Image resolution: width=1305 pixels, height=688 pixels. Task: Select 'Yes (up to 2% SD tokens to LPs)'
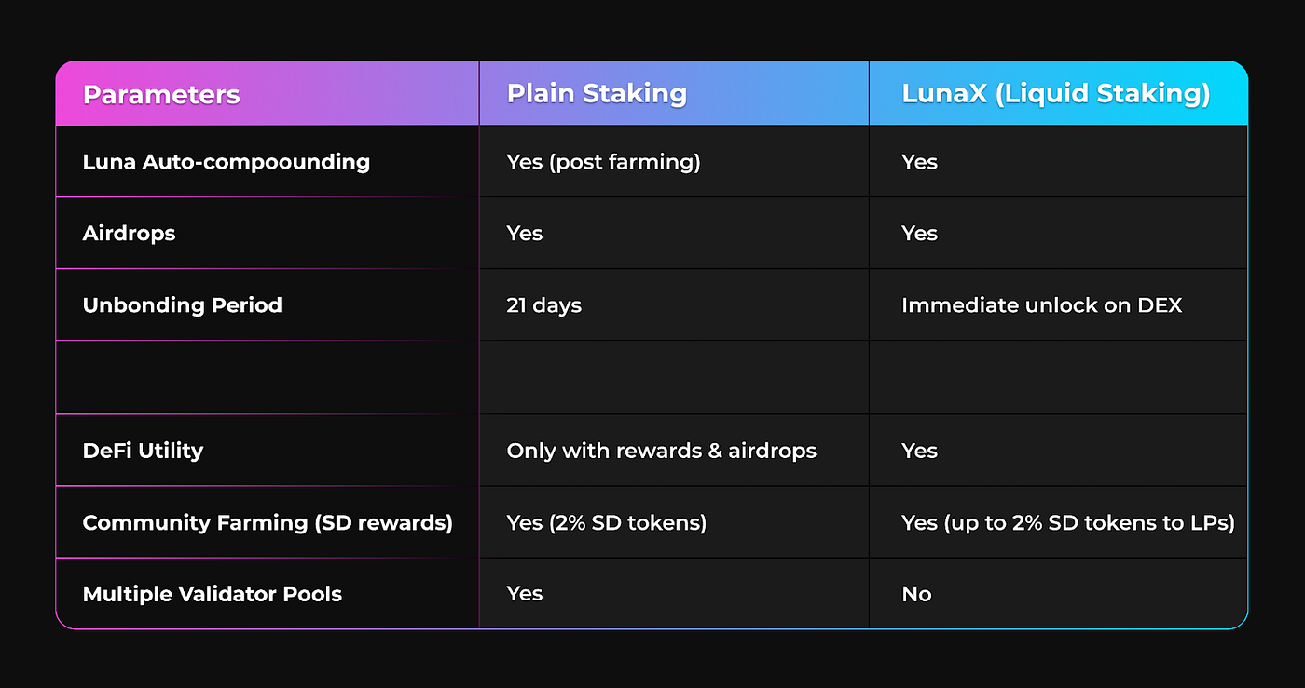coord(1068,523)
